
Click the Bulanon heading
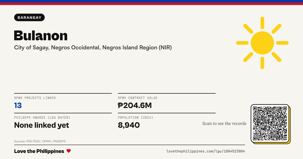[41, 36]
